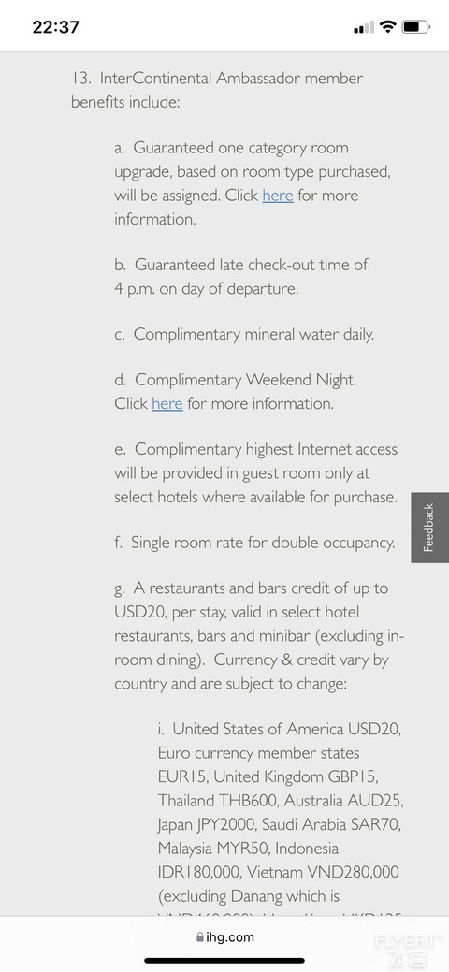Tap the Wi-Fi status icon
Image resolution: width=449 pixels, height=972 pixels.
pos(387,27)
